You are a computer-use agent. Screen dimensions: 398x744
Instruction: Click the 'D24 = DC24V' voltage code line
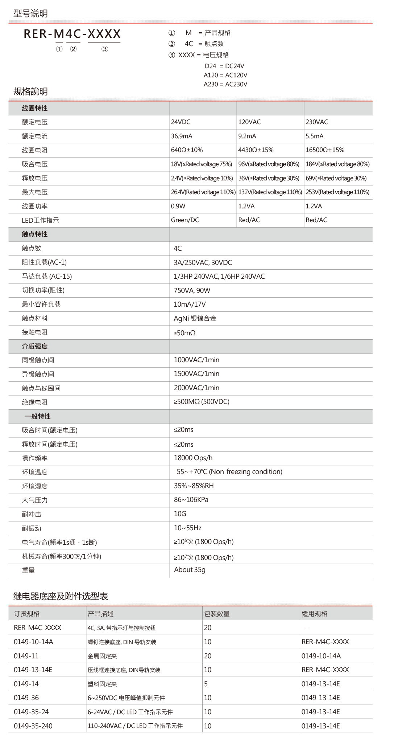tap(224, 66)
